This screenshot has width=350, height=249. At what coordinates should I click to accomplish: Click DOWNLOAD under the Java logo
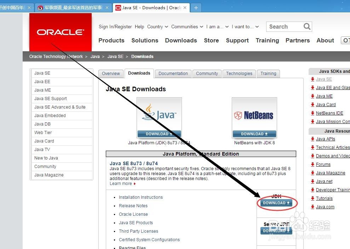point(159,134)
